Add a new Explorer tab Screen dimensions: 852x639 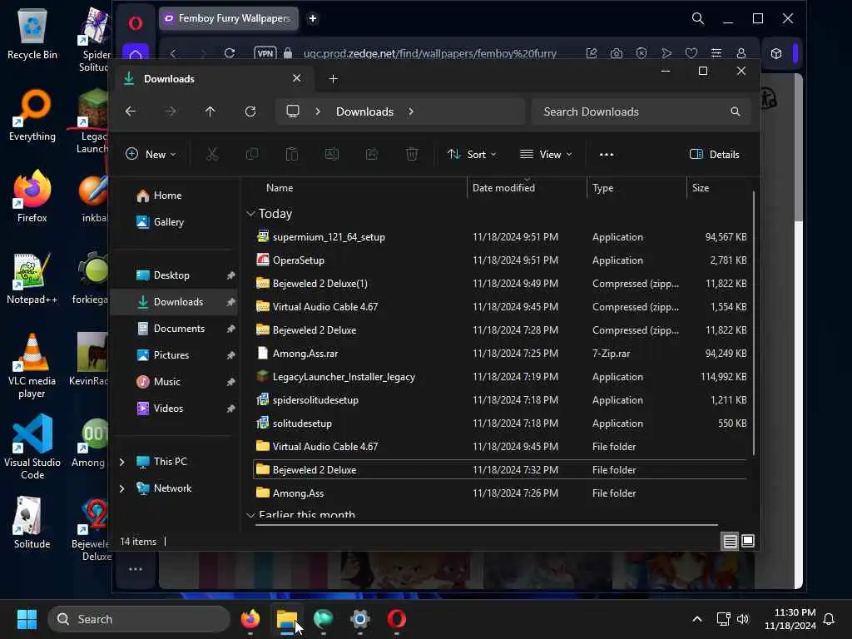334,79
